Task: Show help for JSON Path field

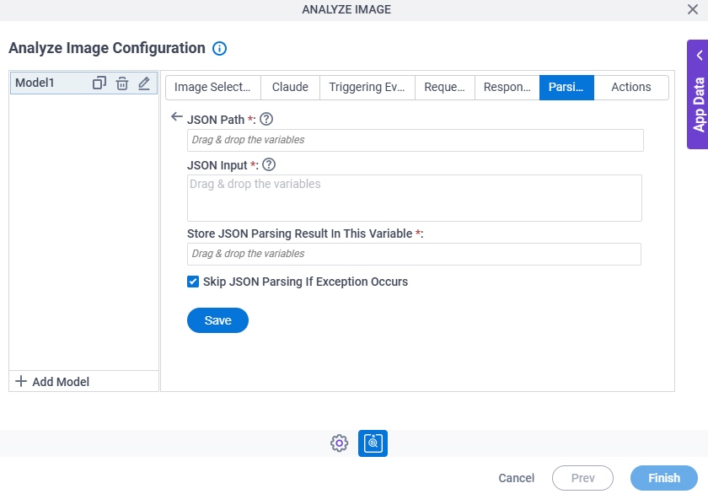Action: pos(266,119)
